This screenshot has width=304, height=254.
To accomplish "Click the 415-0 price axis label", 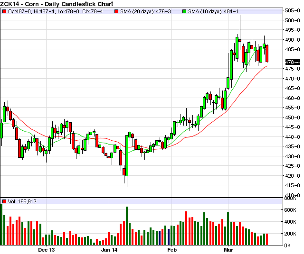I will tap(293, 185).
